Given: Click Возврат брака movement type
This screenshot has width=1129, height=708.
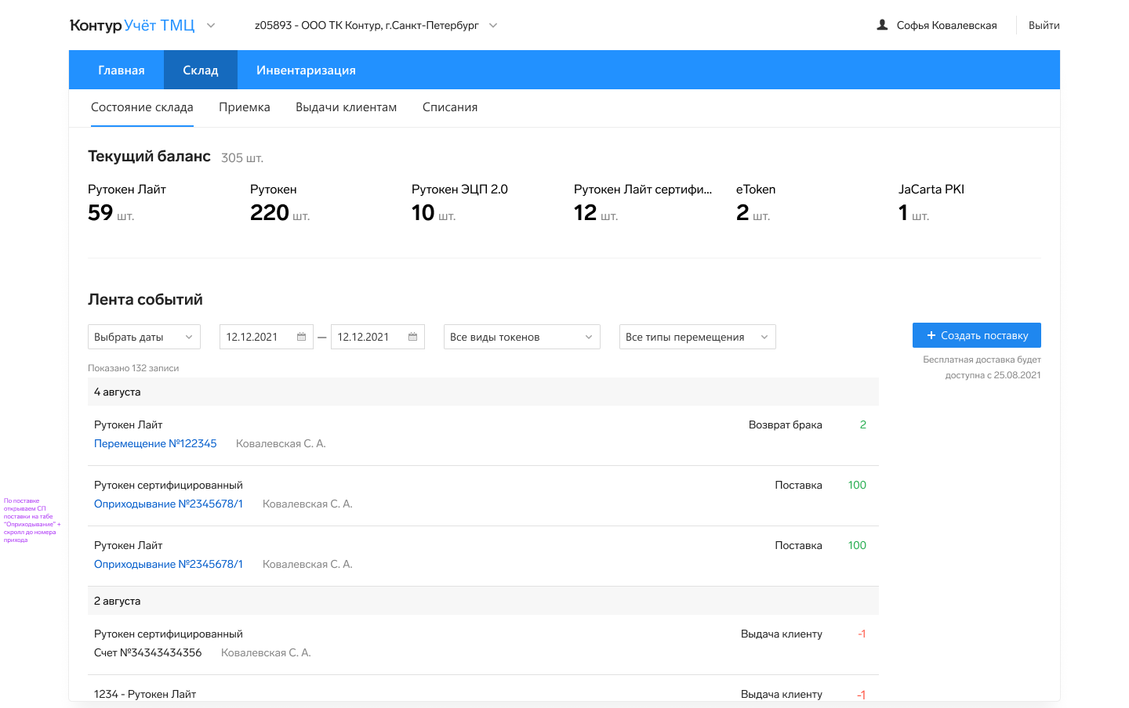Looking at the screenshot, I should click(786, 424).
